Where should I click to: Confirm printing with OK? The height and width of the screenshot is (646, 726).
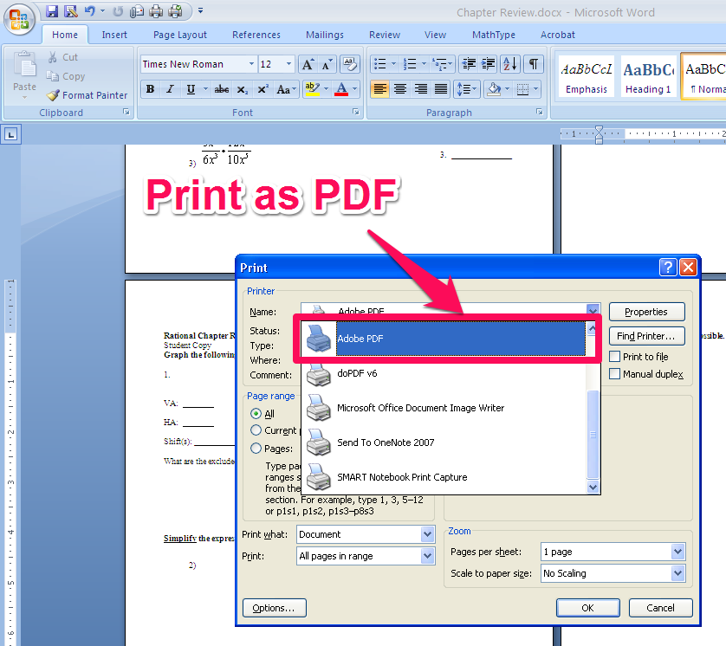pos(587,608)
